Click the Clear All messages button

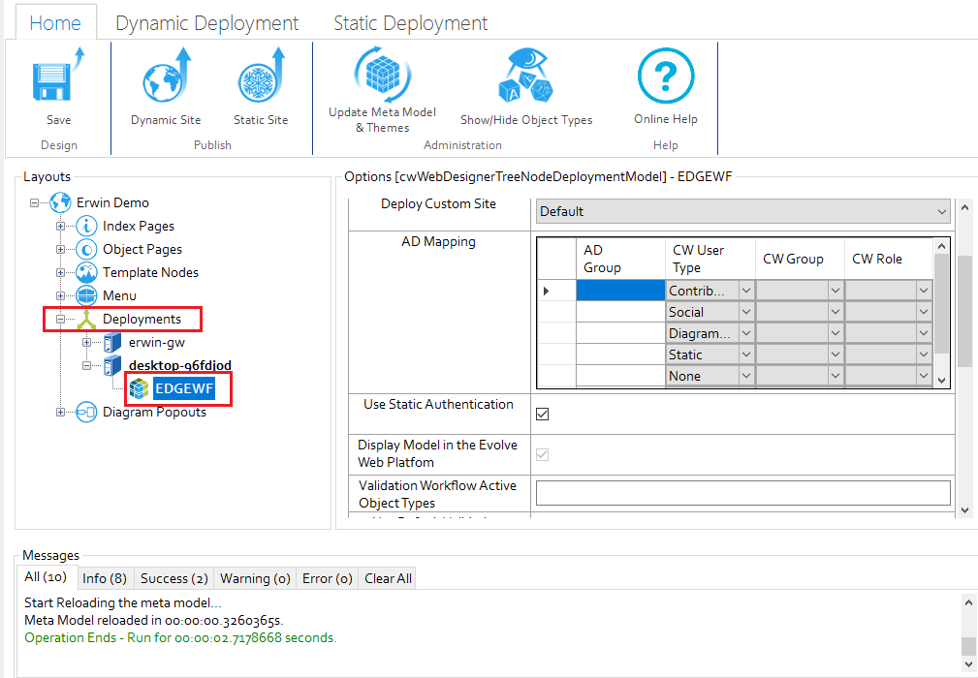point(388,578)
